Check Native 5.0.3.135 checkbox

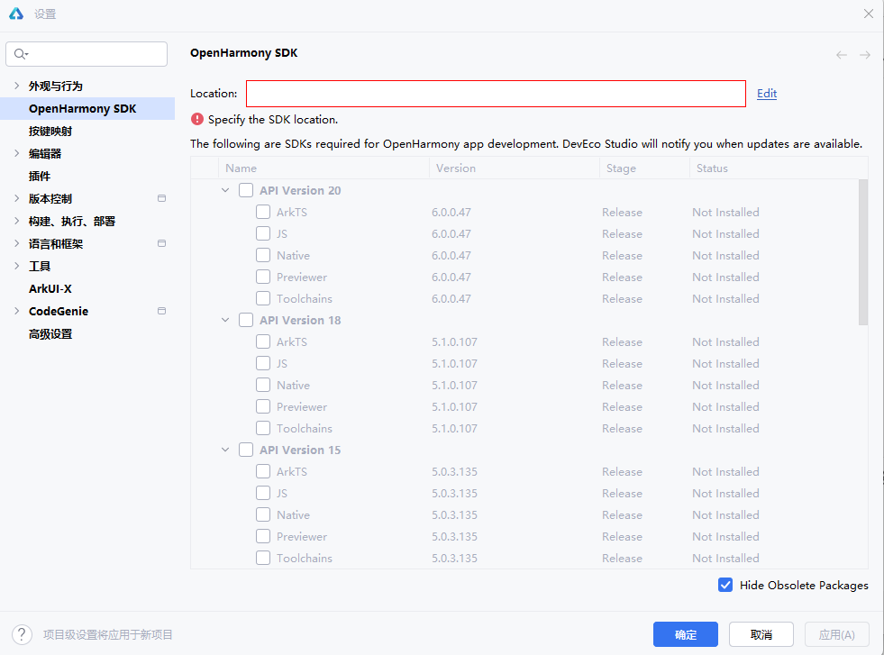point(263,514)
